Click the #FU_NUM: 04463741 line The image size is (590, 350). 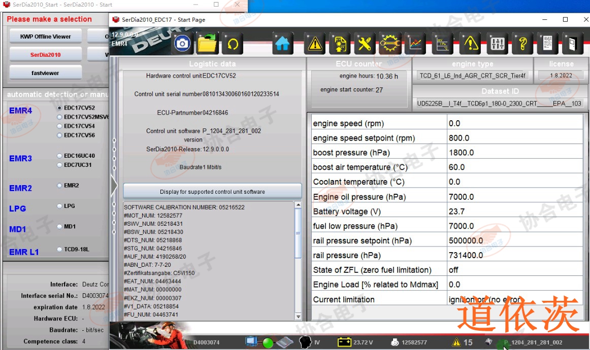[x=151, y=314]
